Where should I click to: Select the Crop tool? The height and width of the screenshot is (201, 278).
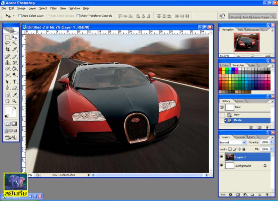tap(7, 49)
